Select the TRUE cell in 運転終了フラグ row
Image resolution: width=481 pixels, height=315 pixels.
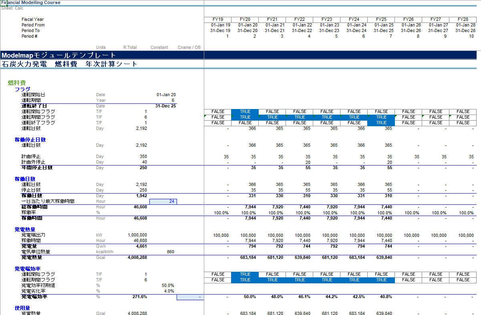click(x=381, y=123)
